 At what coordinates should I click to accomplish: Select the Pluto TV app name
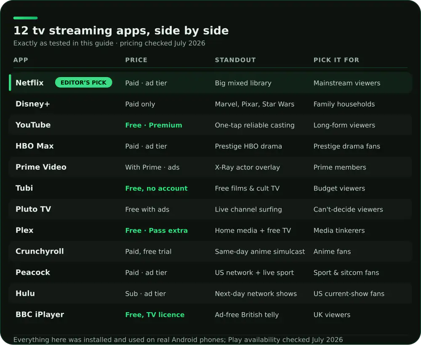tap(33, 209)
